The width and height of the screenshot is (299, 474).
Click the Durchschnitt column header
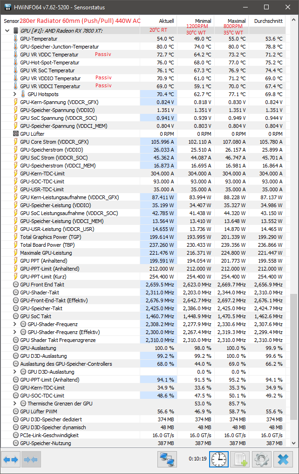pyautogui.click(x=267, y=21)
